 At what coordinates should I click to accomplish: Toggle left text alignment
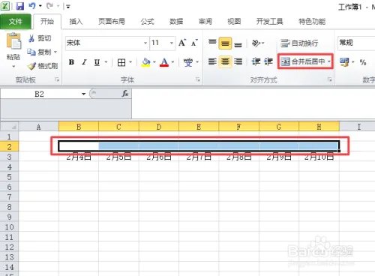click(212, 61)
